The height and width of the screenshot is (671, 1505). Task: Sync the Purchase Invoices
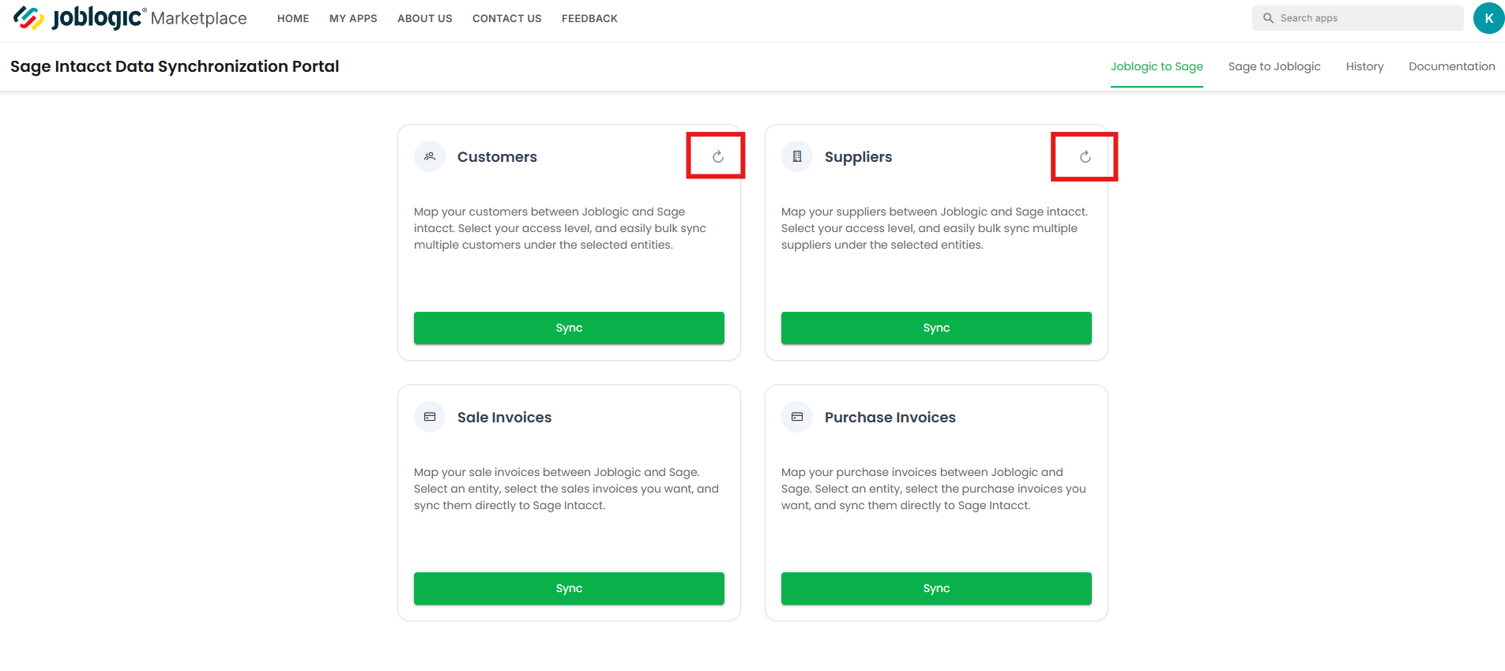click(x=936, y=588)
